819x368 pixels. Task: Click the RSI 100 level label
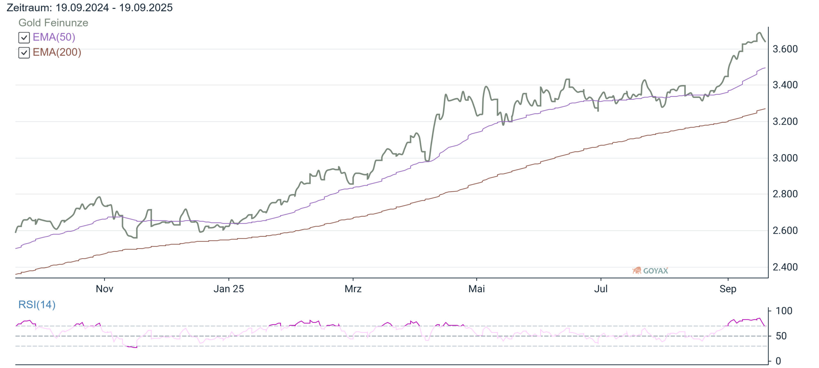coord(784,310)
